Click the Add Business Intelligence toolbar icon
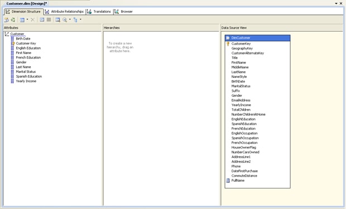This screenshot has width=346, height=209. pos(6,20)
